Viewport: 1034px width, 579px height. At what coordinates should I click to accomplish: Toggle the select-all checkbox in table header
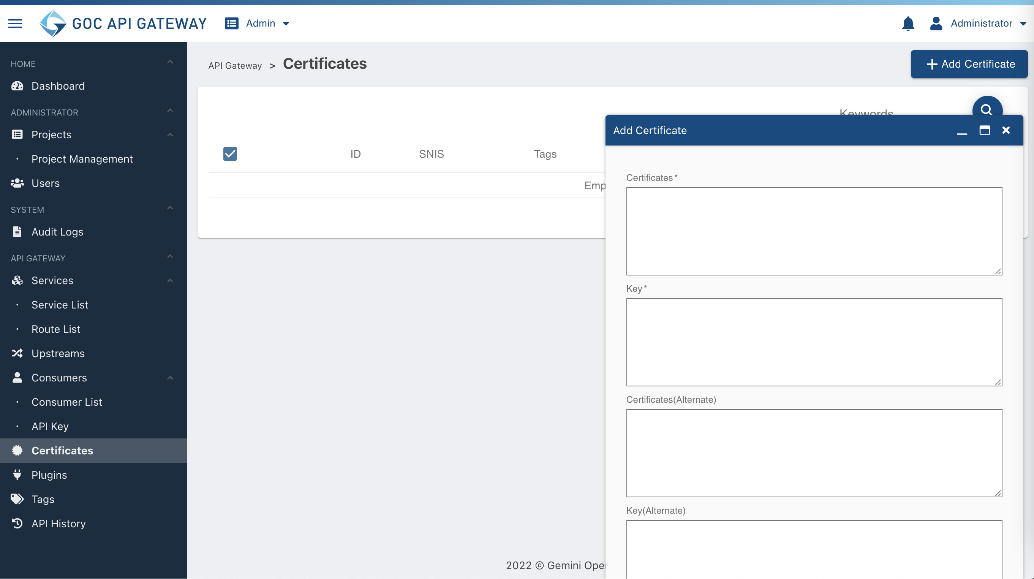[230, 154]
